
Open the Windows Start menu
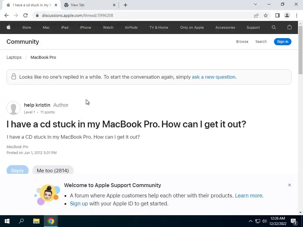tap(7, 221)
